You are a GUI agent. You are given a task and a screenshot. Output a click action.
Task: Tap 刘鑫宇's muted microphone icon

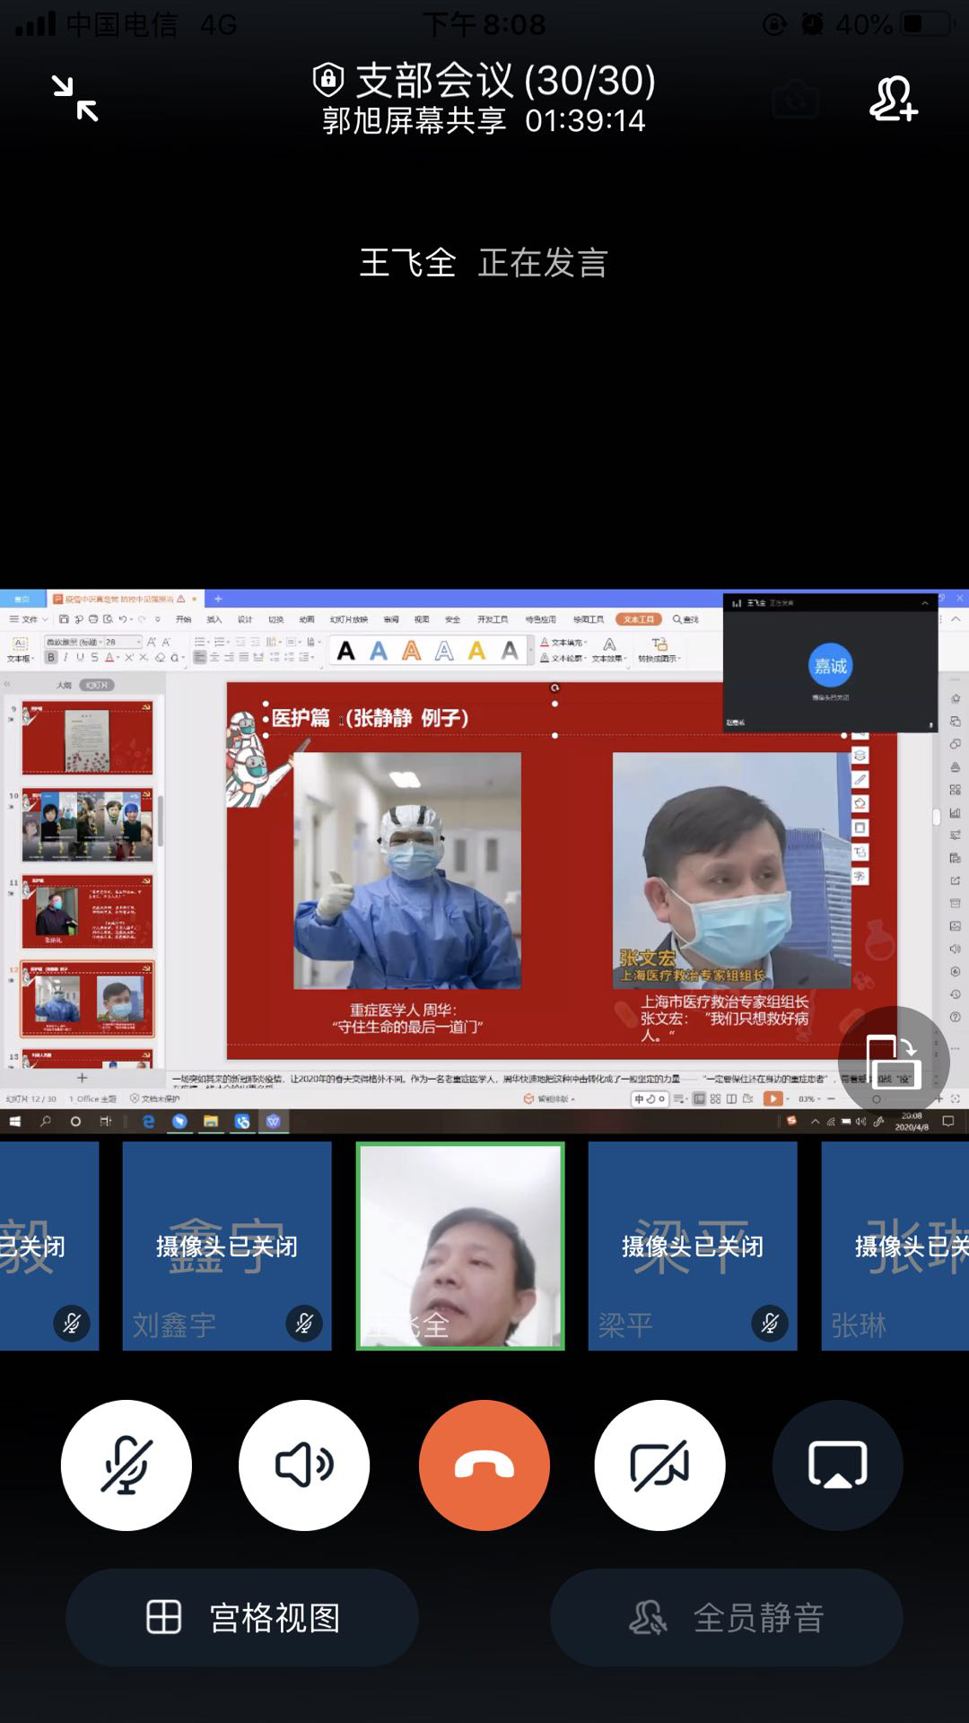304,1323
